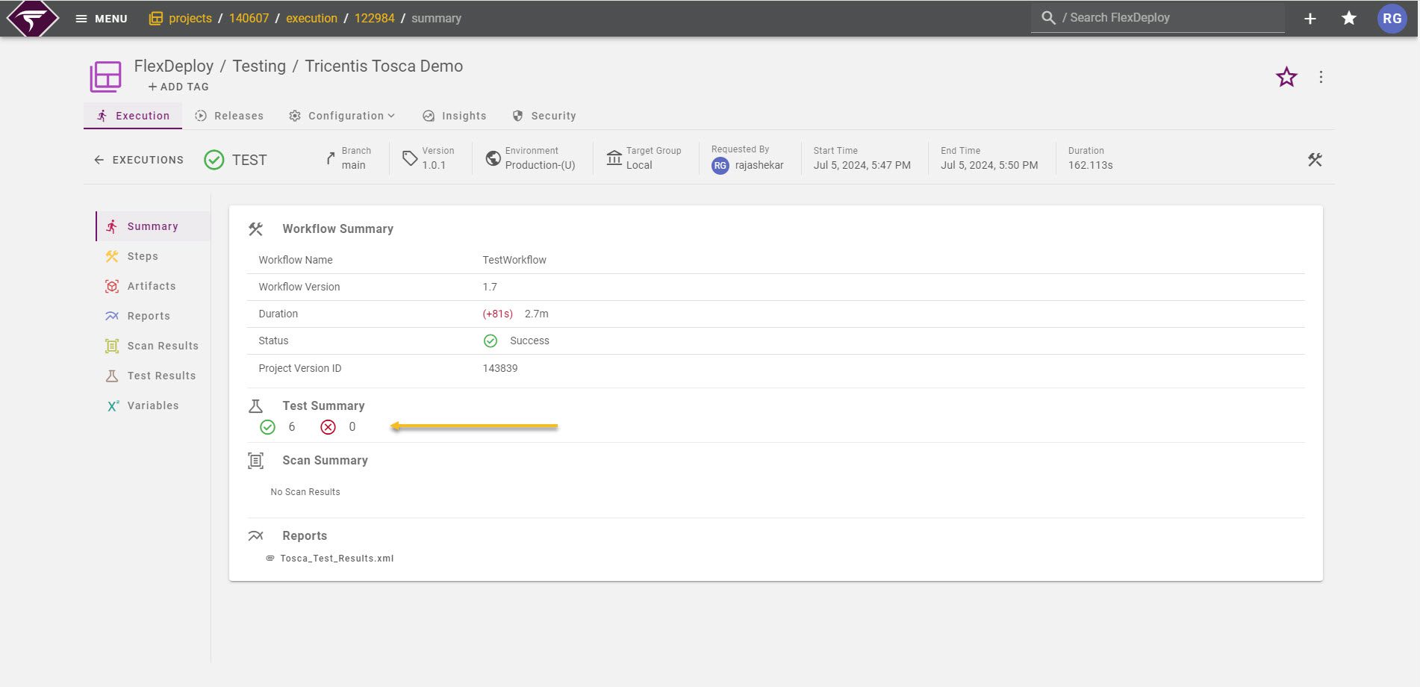Navigate back using the EXECUTIONS link

tap(137, 160)
